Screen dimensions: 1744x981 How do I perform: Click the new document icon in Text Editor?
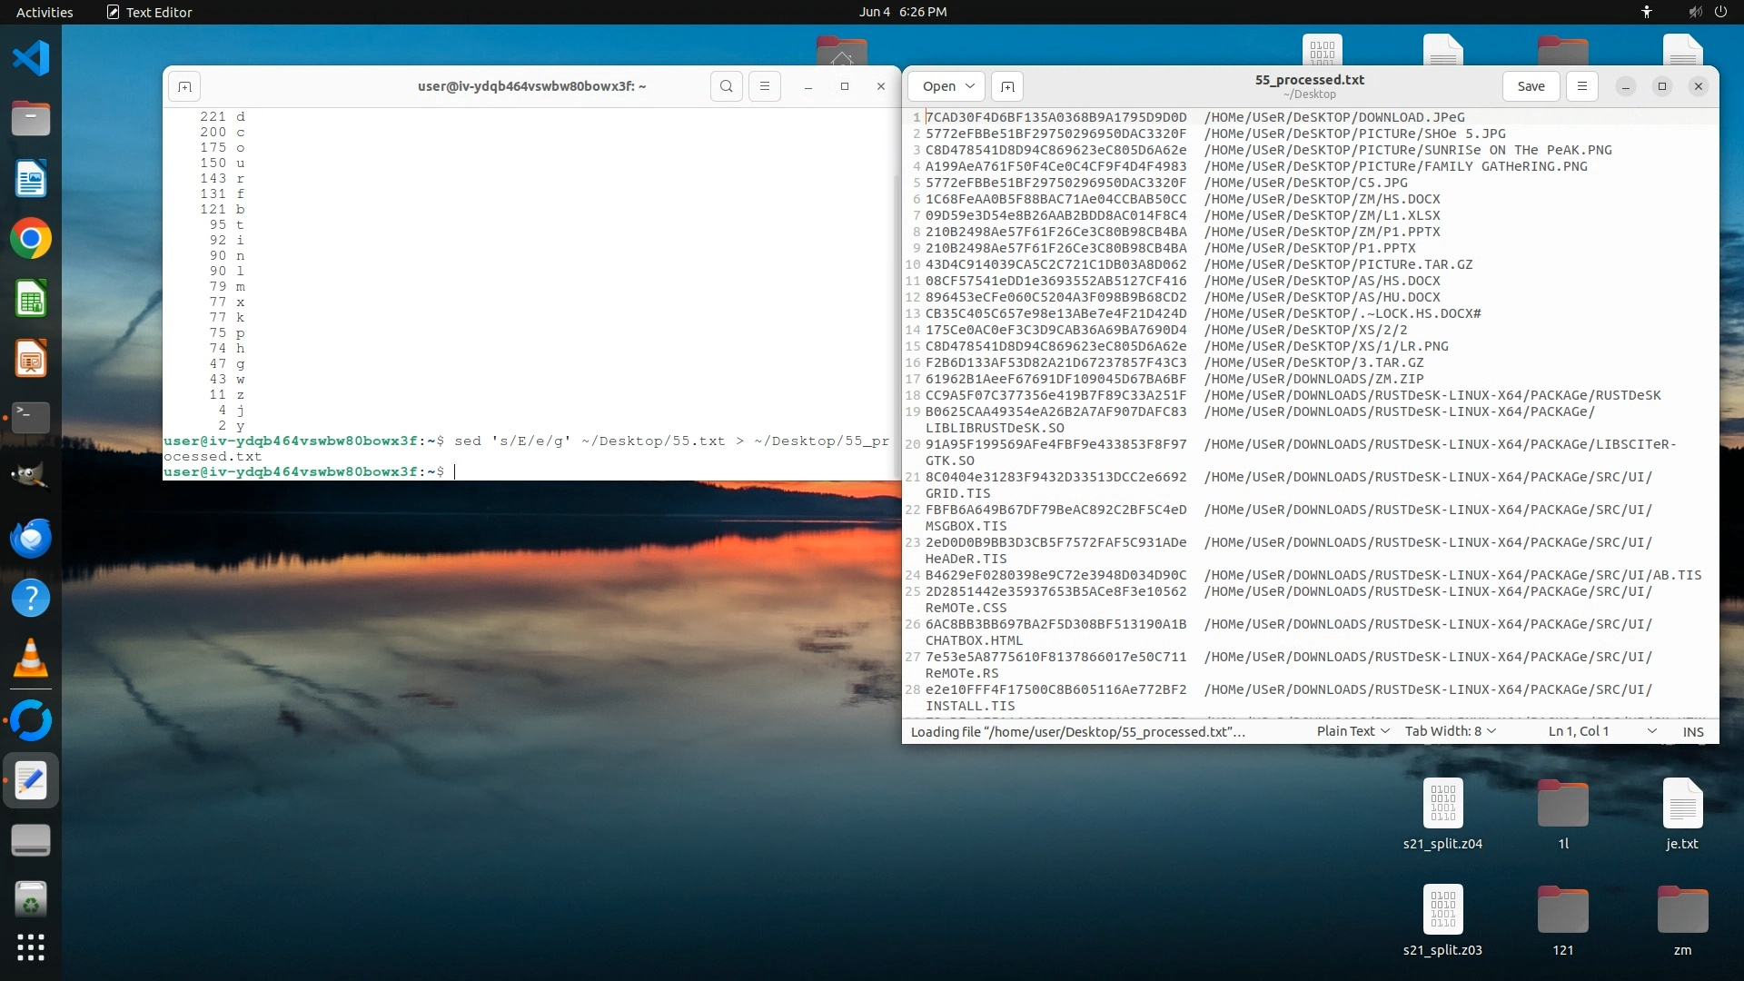pyautogui.click(x=1007, y=86)
